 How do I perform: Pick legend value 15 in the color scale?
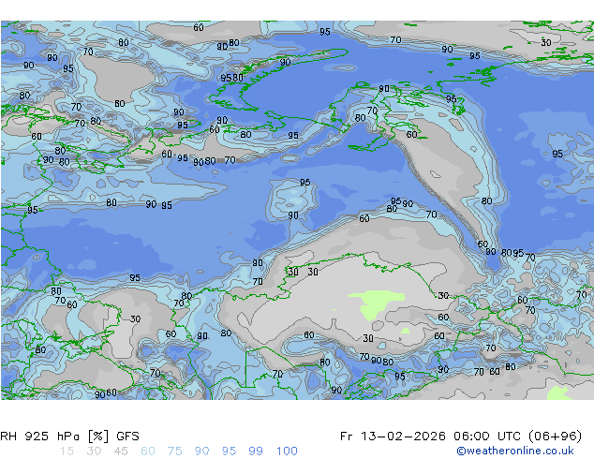click(67, 452)
